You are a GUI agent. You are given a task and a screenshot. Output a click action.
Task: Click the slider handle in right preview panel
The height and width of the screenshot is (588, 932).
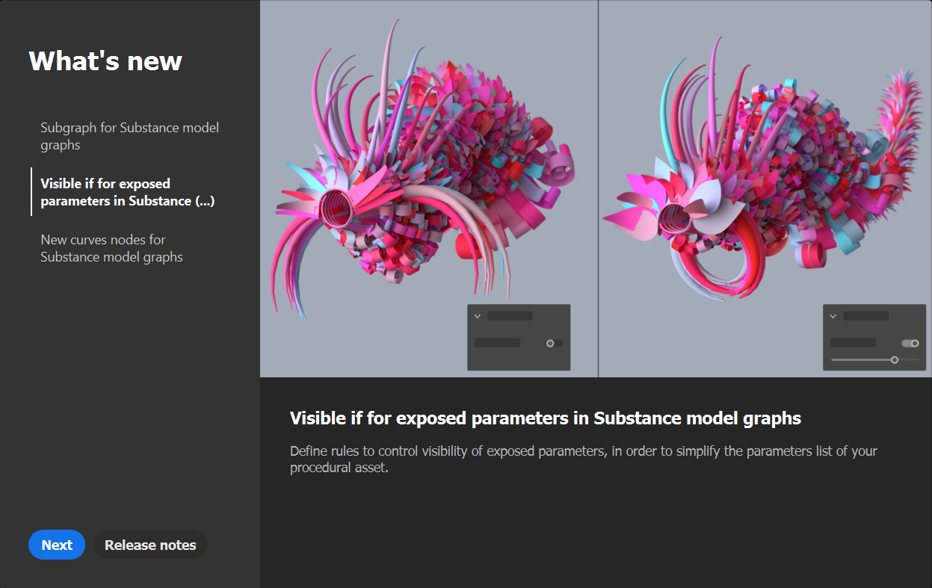point(895,360)
